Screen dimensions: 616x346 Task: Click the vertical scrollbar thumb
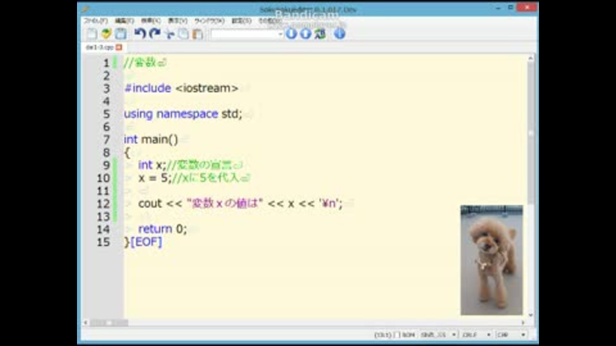[x=531, y=133]
